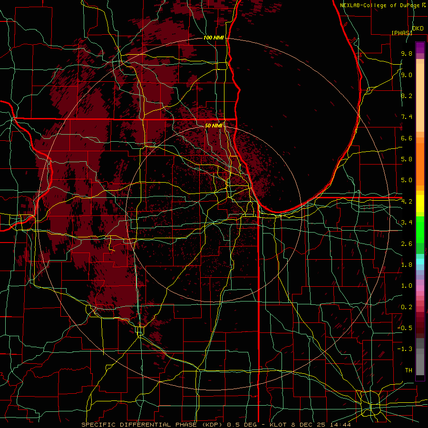This screenshot has height=428, width=428.
Task: Pick the cyan color band
Action: pyautogui.click(x=420, y=262)
